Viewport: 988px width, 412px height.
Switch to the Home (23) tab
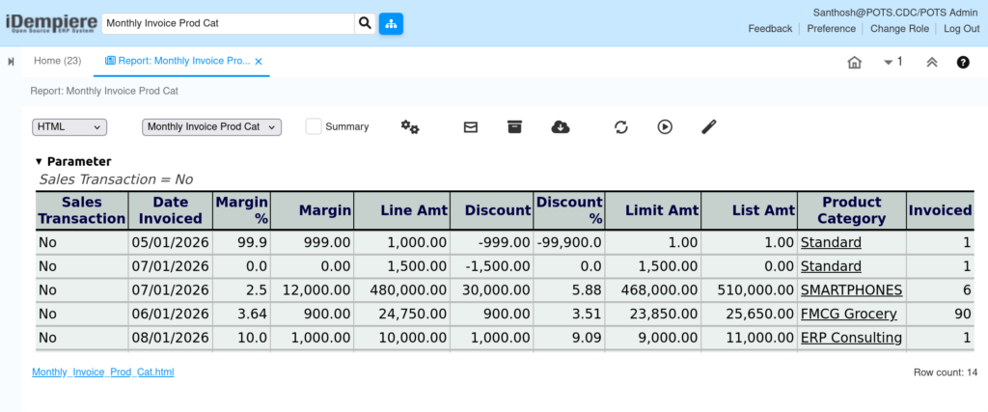point(57,61)
